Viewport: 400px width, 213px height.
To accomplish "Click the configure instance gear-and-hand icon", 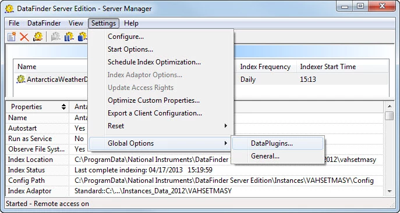I will point(38,37).
